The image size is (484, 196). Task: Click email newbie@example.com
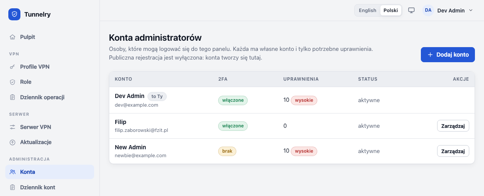click(141, 156)
